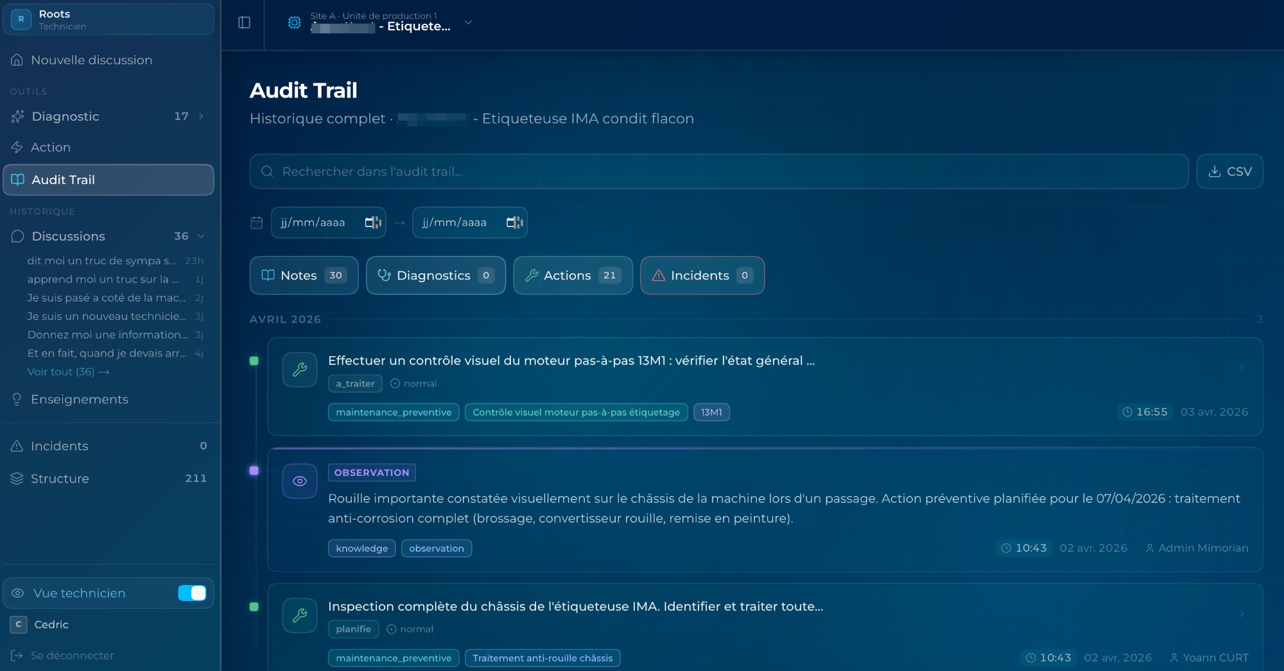Click the machine chip icon in header

(294, 22)
